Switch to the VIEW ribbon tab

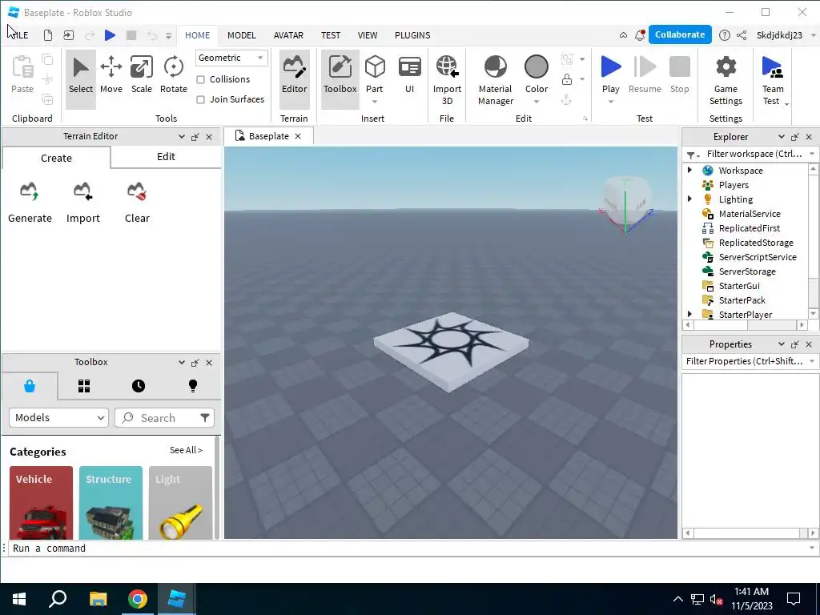(367, 35)
